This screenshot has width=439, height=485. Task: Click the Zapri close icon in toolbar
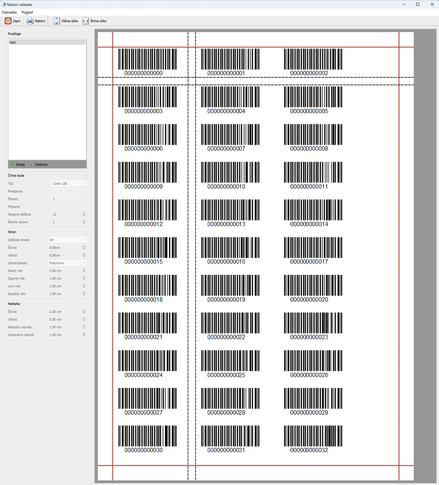pos(8,21)
